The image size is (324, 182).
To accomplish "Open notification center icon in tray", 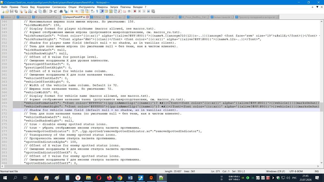I will (x=317, y=178).
